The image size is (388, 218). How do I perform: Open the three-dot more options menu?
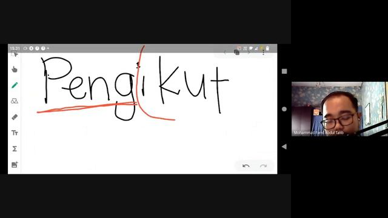coord(263,52)
